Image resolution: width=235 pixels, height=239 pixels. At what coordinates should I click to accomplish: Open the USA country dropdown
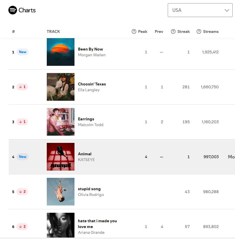(x=200, y=10)
